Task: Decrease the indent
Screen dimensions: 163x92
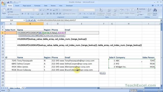Action: tap(57, 14)
